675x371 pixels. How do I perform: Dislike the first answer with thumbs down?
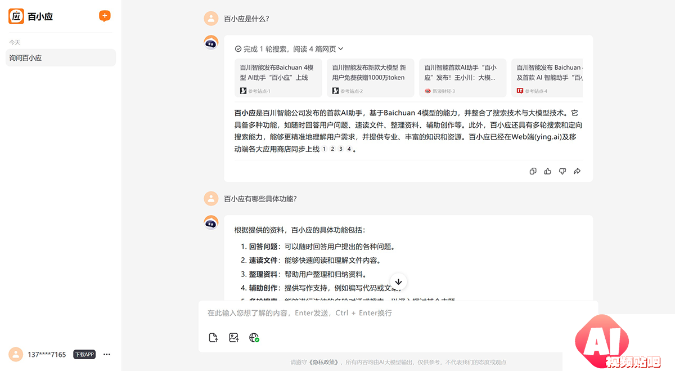pos(562,171)
